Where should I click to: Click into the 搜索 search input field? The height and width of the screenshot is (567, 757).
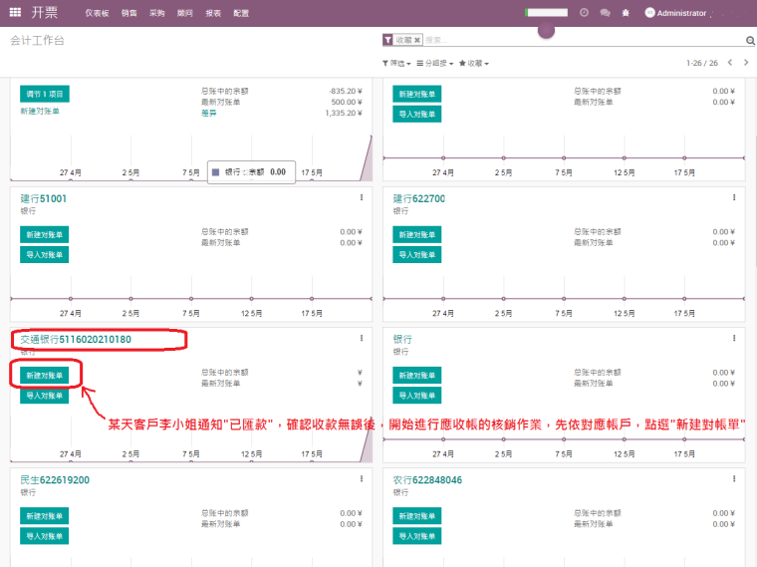click(582, 40)
